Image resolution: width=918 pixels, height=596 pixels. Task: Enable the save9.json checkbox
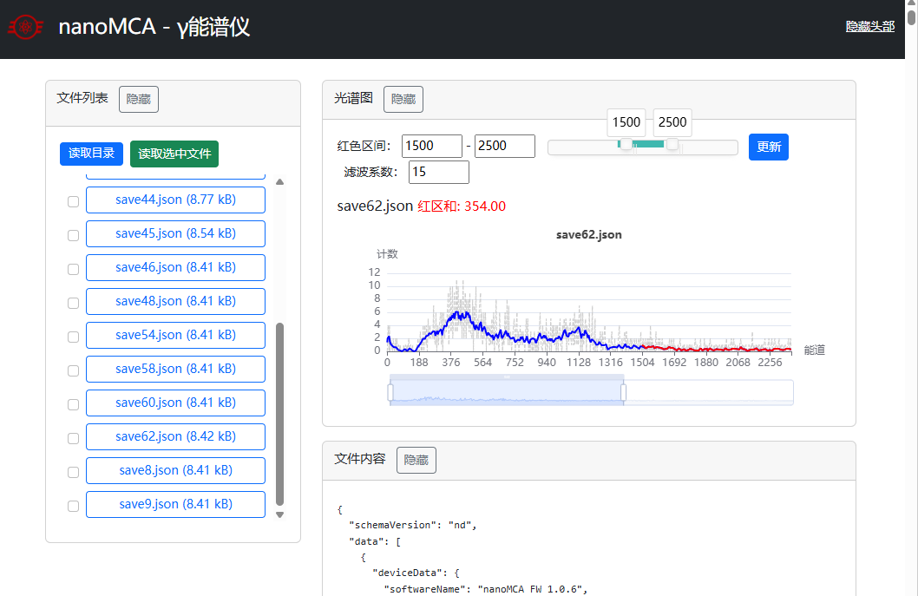[73, 506]
